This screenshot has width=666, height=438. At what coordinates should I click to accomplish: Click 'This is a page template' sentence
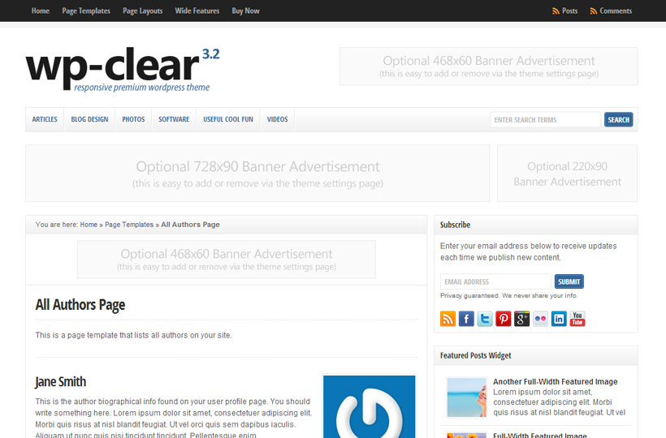[133, 335]
